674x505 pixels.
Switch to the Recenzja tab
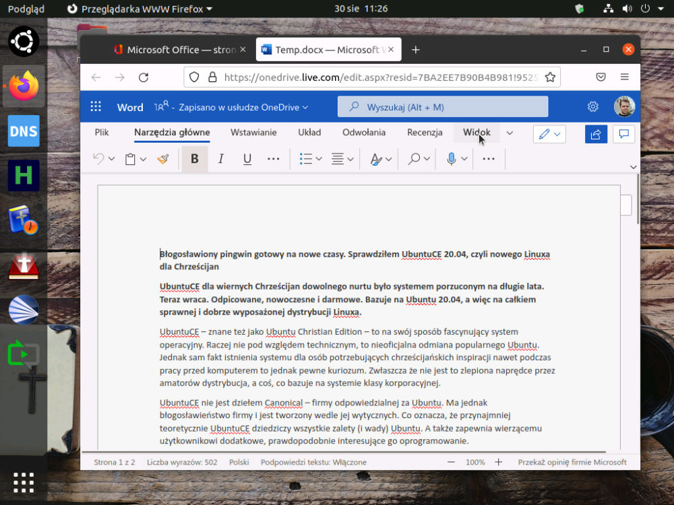tap(425, 132)
